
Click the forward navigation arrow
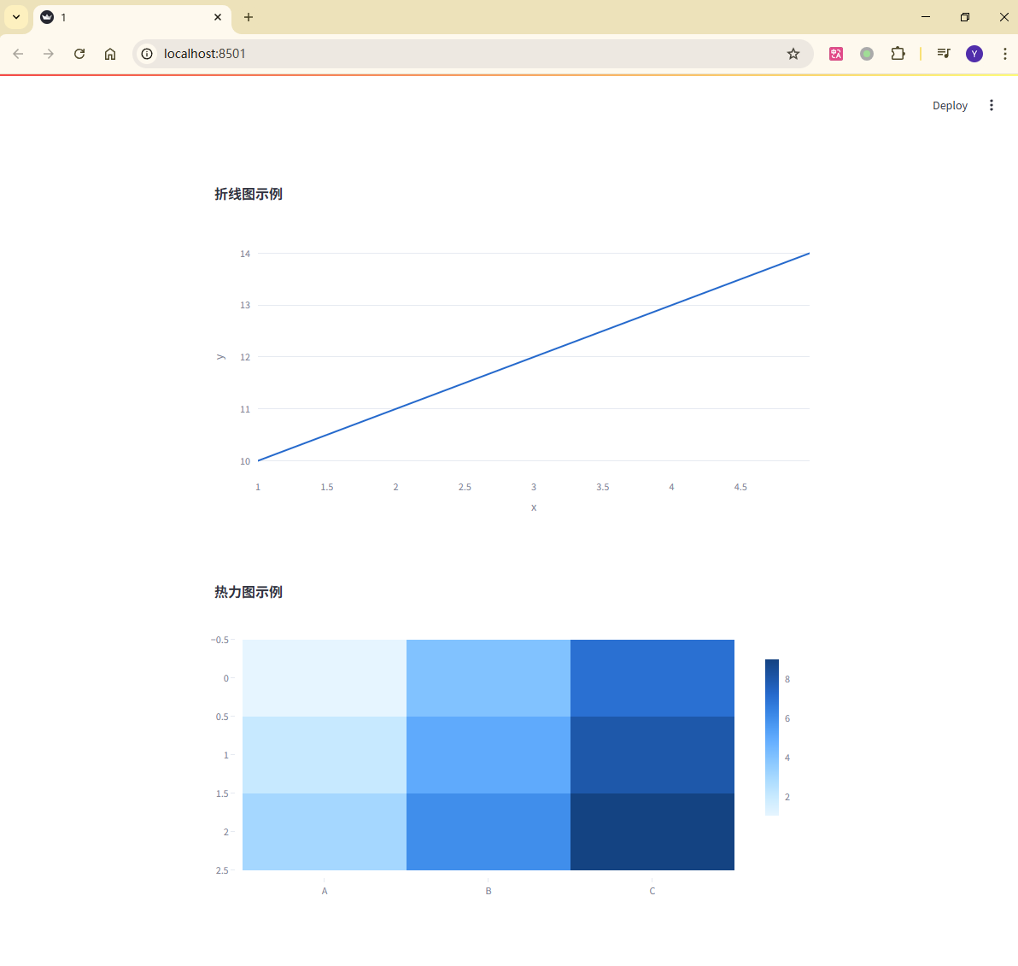point(49,53)
